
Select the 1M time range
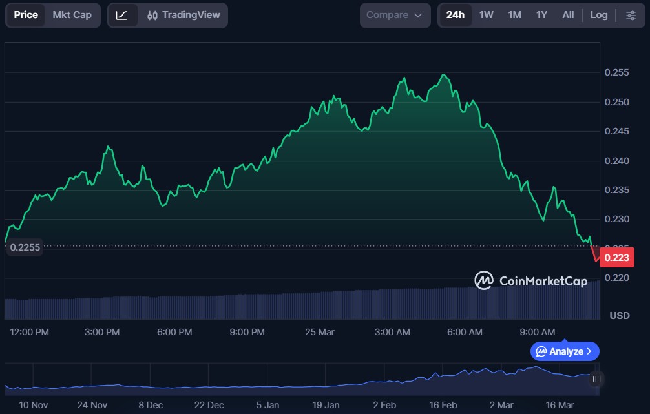[514, 15]
